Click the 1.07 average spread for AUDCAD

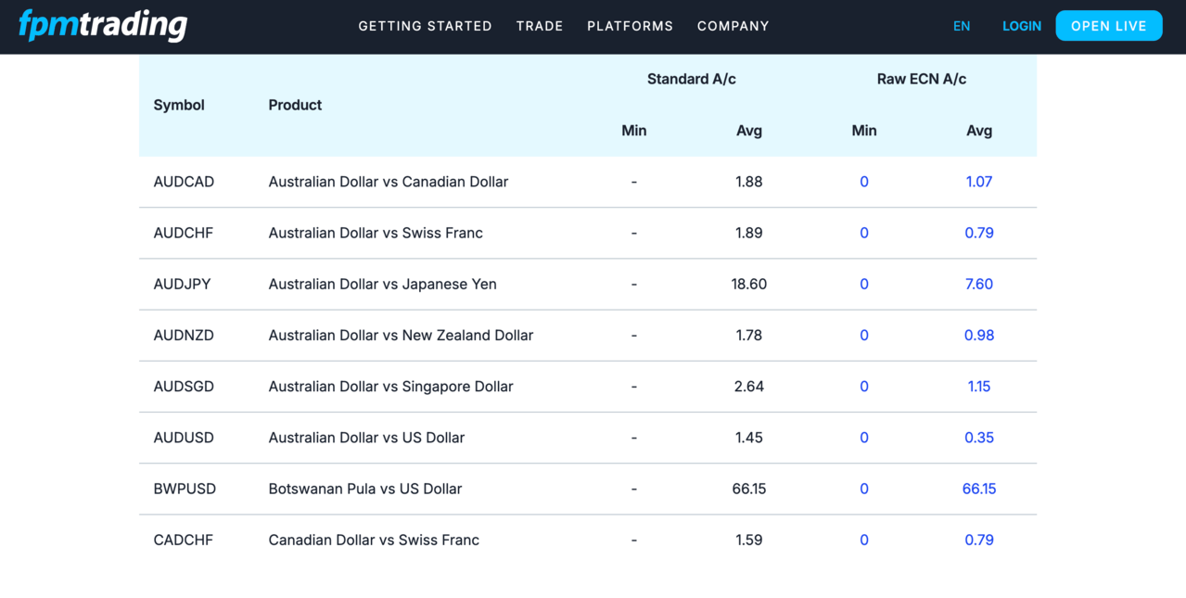pos(978,182)
